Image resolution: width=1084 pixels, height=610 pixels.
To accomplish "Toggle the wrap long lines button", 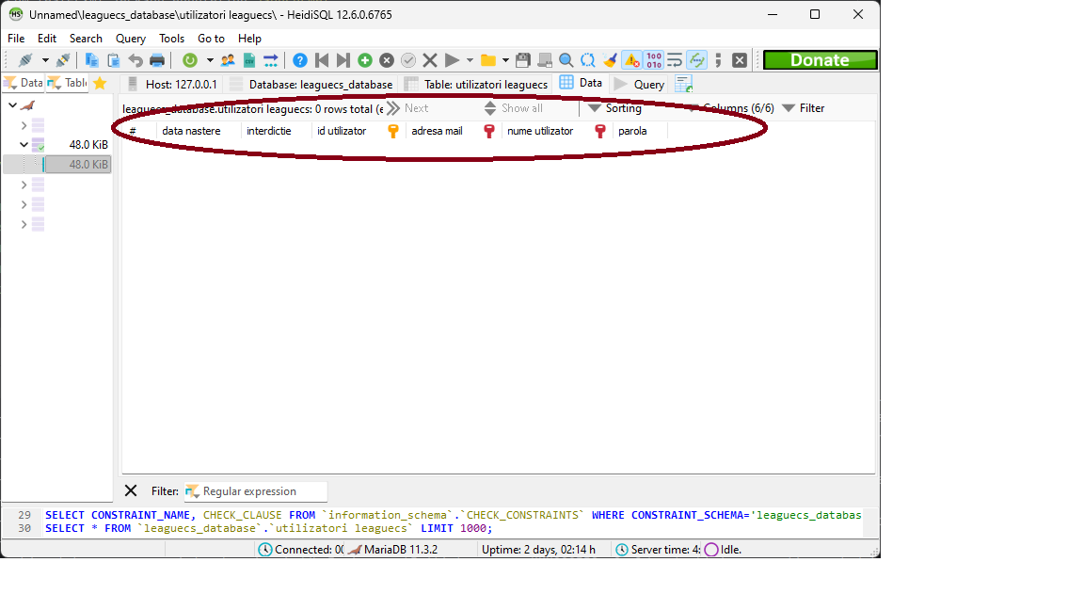I will tap(675, 60).
